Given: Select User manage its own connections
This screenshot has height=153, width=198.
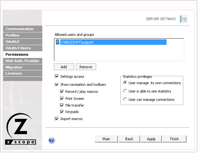Looking at the screenshot, I should point(125,83).
